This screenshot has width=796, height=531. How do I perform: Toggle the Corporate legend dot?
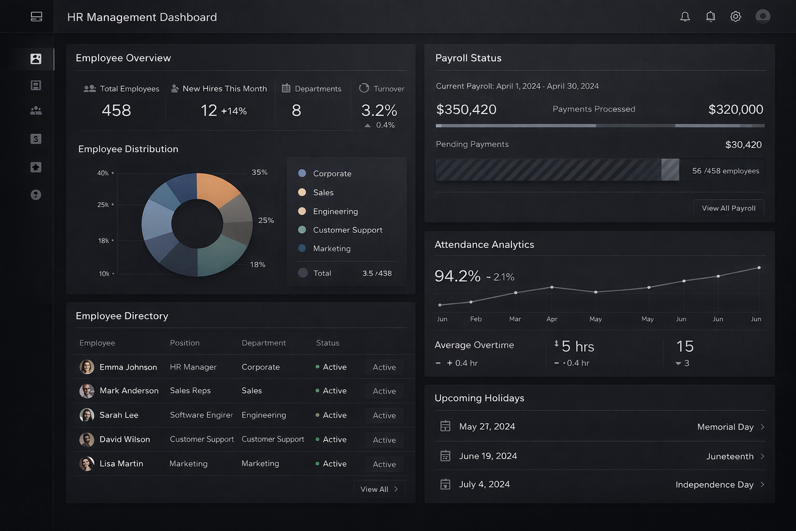point(302,173)
